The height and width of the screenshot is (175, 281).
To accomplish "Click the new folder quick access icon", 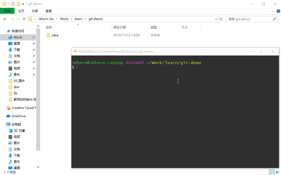I will (x=18, y=4).
